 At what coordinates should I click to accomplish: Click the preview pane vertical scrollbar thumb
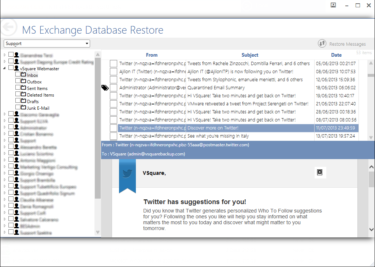click(371, 179)
